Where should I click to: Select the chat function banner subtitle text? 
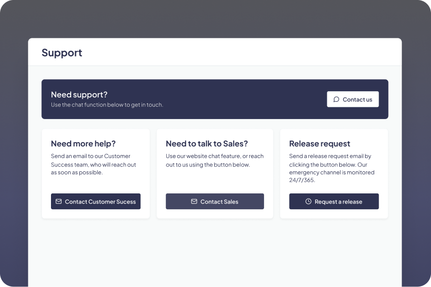tap(107, 105)
